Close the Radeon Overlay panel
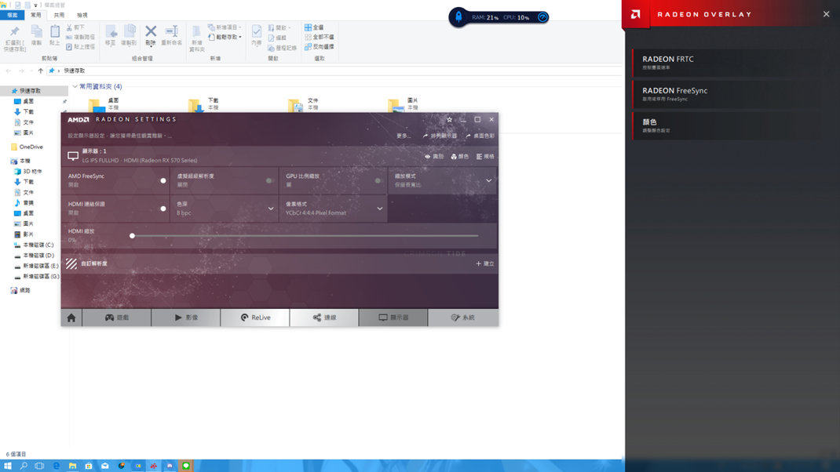Screen dimensions: 840x472 pos(826,14)
